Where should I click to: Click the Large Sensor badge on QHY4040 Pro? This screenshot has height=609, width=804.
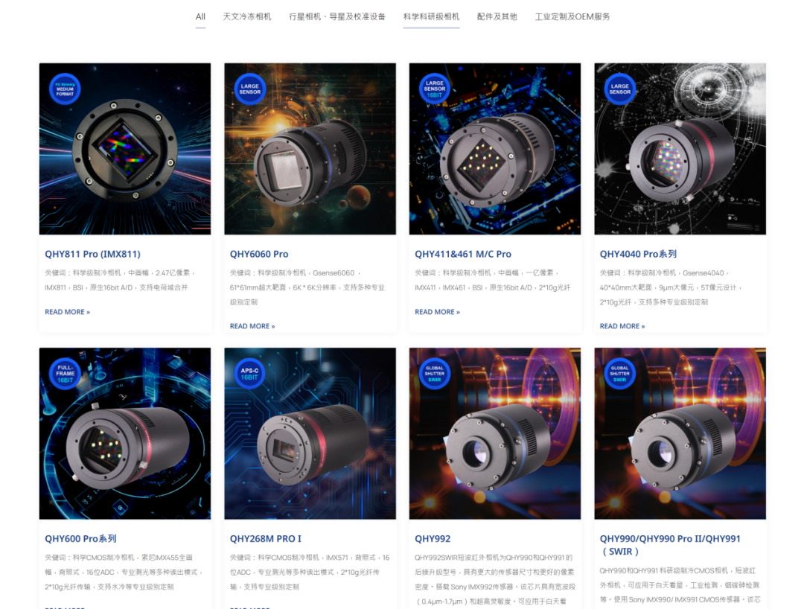[x=619, y=89]
